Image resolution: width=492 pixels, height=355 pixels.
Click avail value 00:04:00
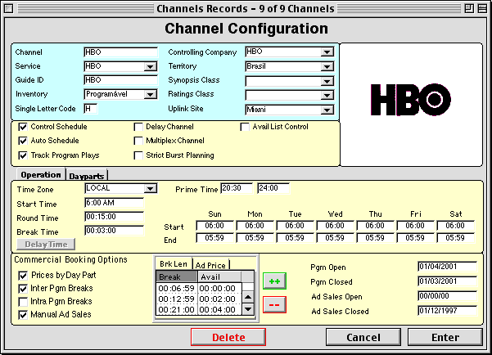[x=218, y=310]
